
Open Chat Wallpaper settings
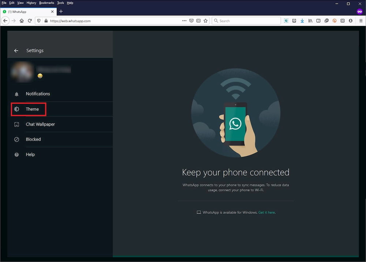pyautogui.click(x=60, y=124)
